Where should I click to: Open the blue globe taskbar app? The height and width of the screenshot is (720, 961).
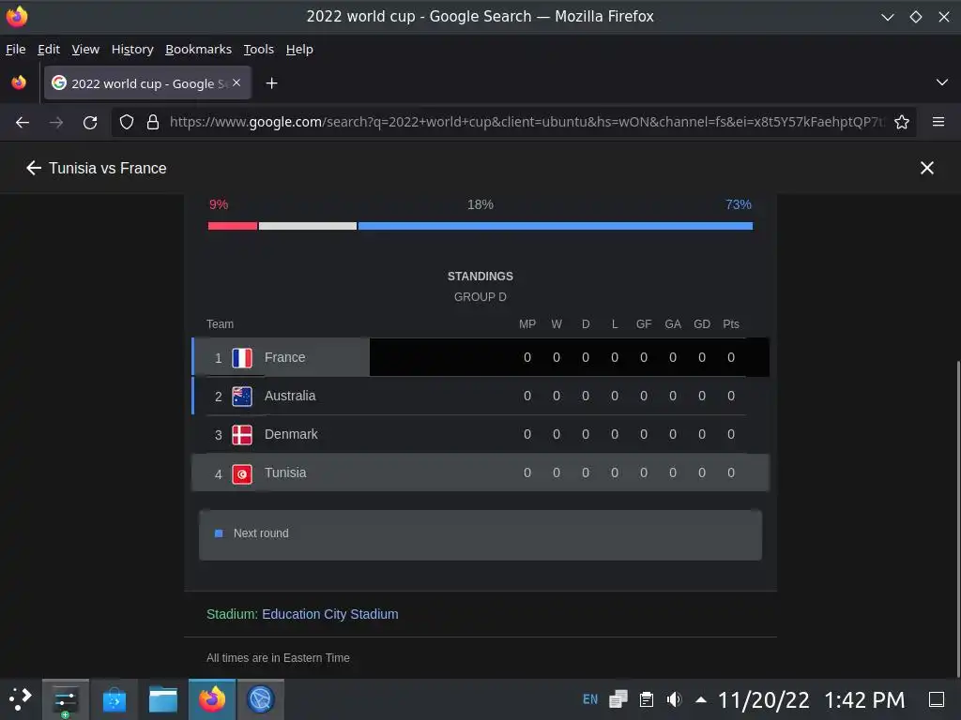click(x=261, y=699)
